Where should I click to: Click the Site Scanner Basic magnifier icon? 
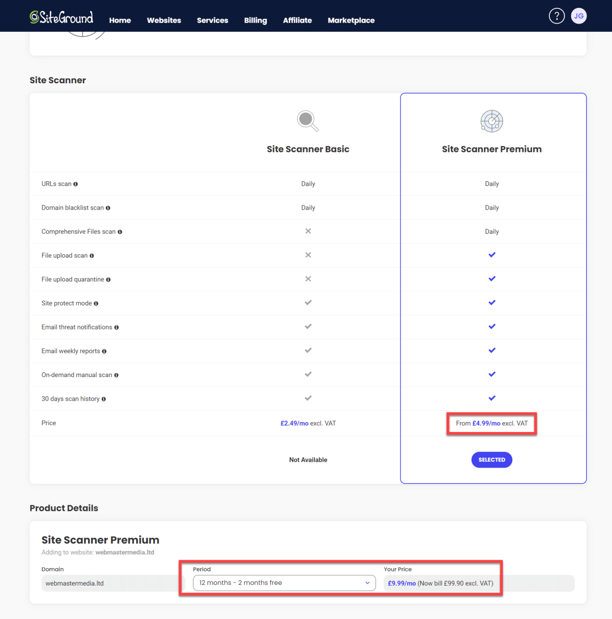pos(308,121)
